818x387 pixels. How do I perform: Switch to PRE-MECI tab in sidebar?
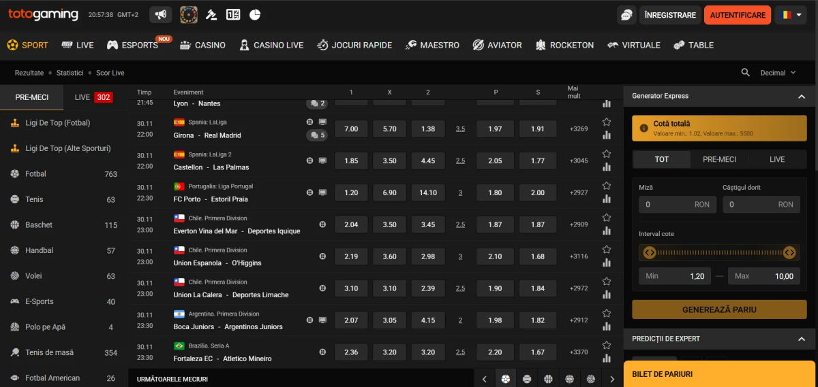click(x=32, y=97)
